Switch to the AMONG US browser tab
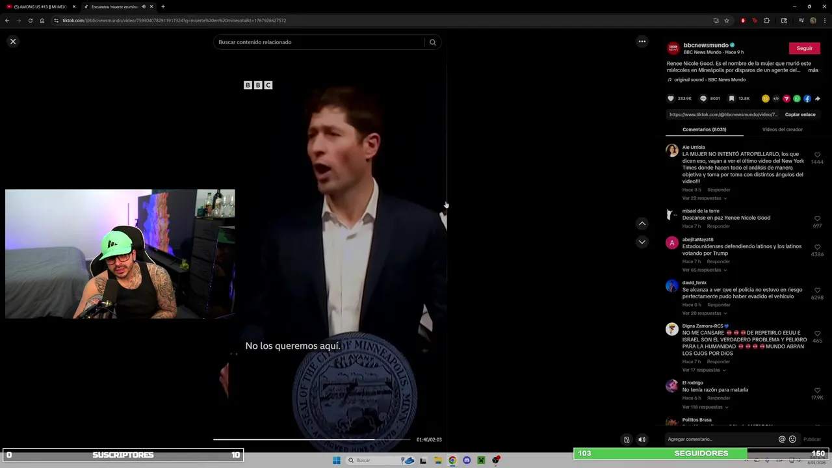Image resolution: width=832 pixels, height=468 pixels. coord(39,6)
